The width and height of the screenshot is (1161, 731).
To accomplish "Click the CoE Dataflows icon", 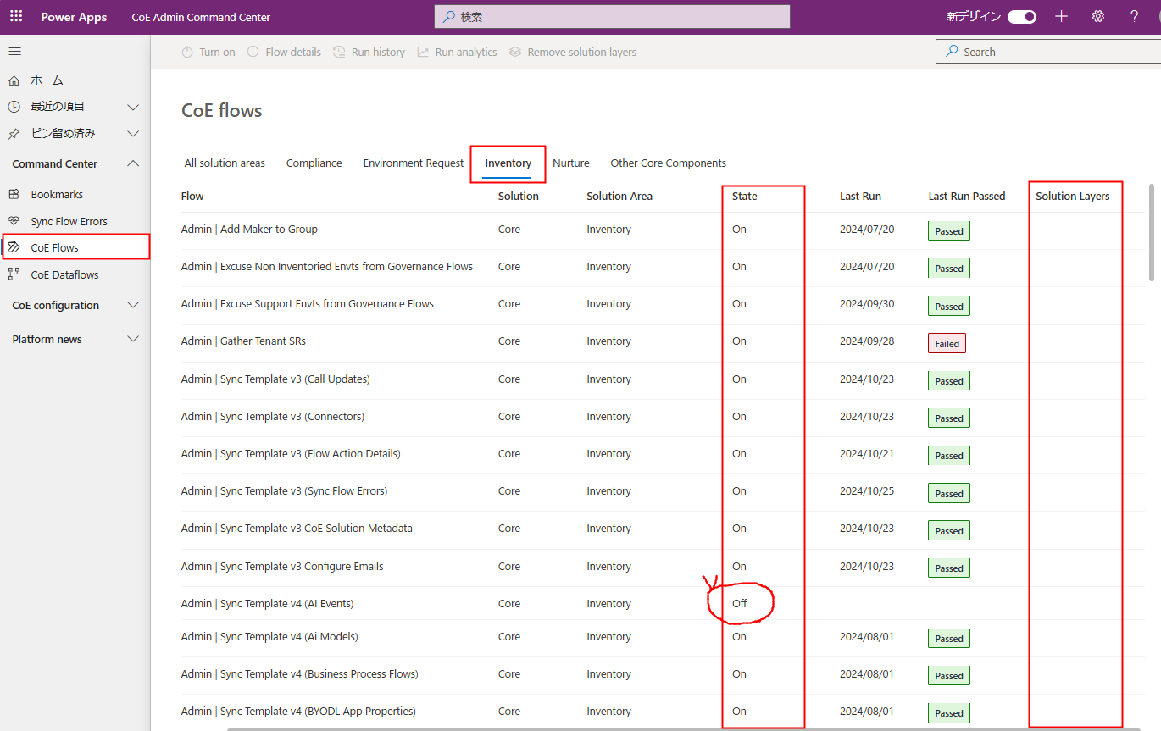I will (x=14, y=274).
